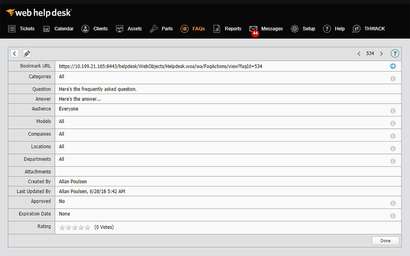410x256 pixels.
Task: Click the Categories row info indicator
Action: [x=393, y=78]
